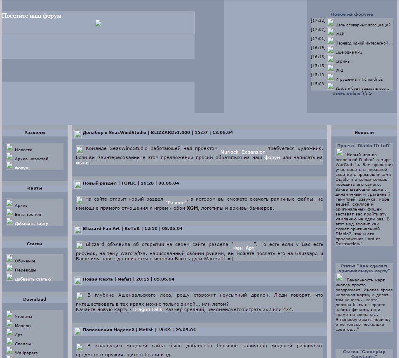The image size is (399, 358).
Task: Click the image starting 'Банальность карт' article text
Action: pos(339,278)
